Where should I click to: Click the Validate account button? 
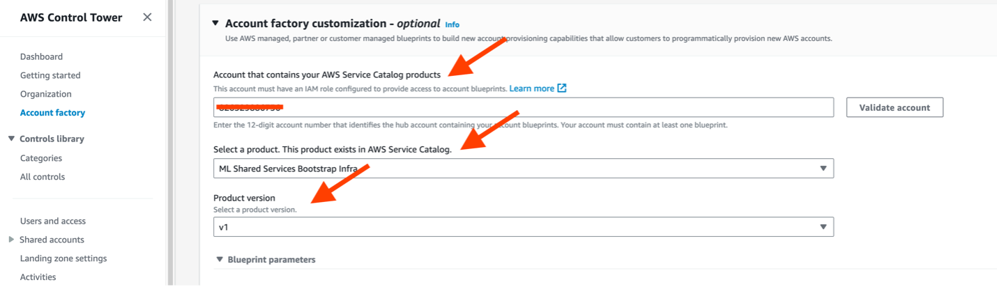[x=895, y=107]
